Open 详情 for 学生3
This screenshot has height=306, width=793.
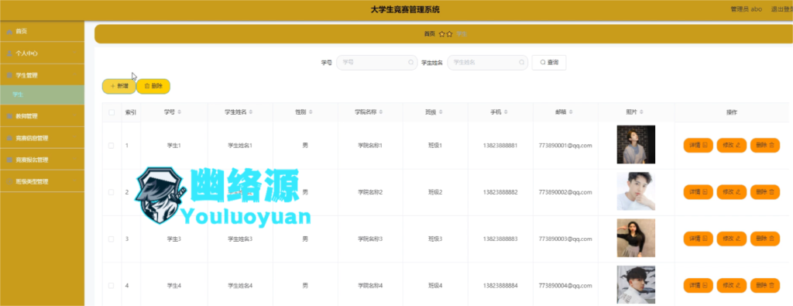tap(698, 239)
